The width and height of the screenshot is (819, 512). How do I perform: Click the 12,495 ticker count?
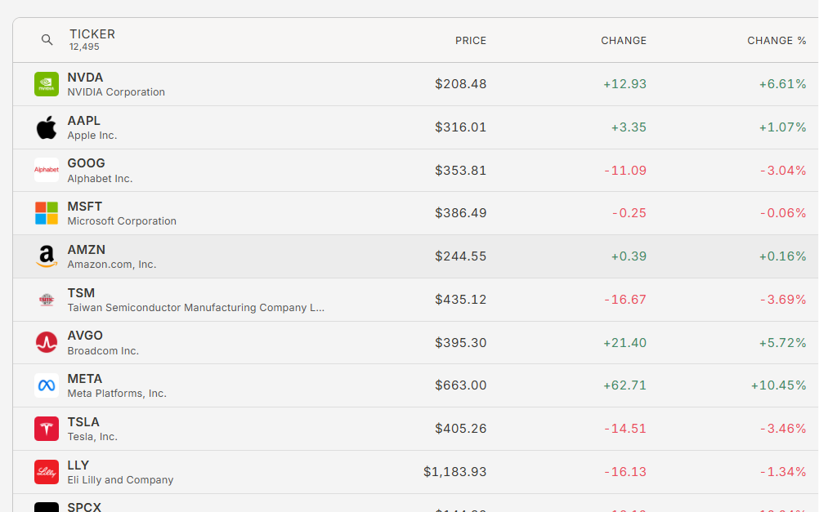click(x=84, y=47)
